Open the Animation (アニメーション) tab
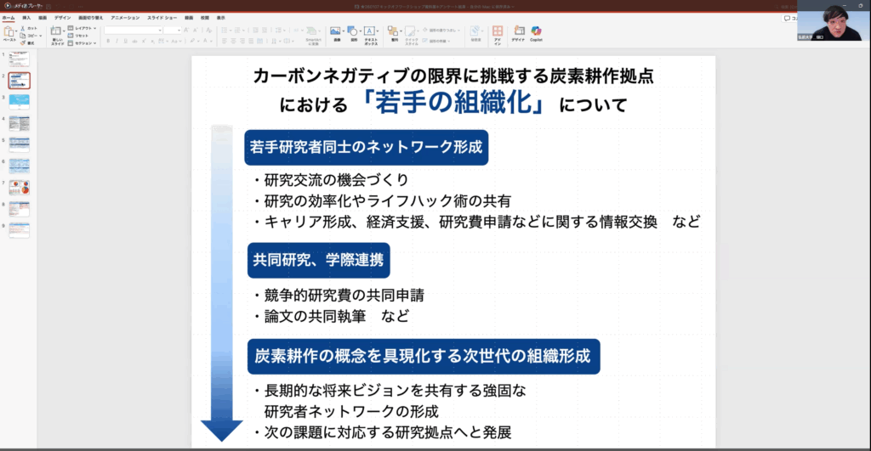The height and width of the screenshot is (451, 871). point(125,17)
